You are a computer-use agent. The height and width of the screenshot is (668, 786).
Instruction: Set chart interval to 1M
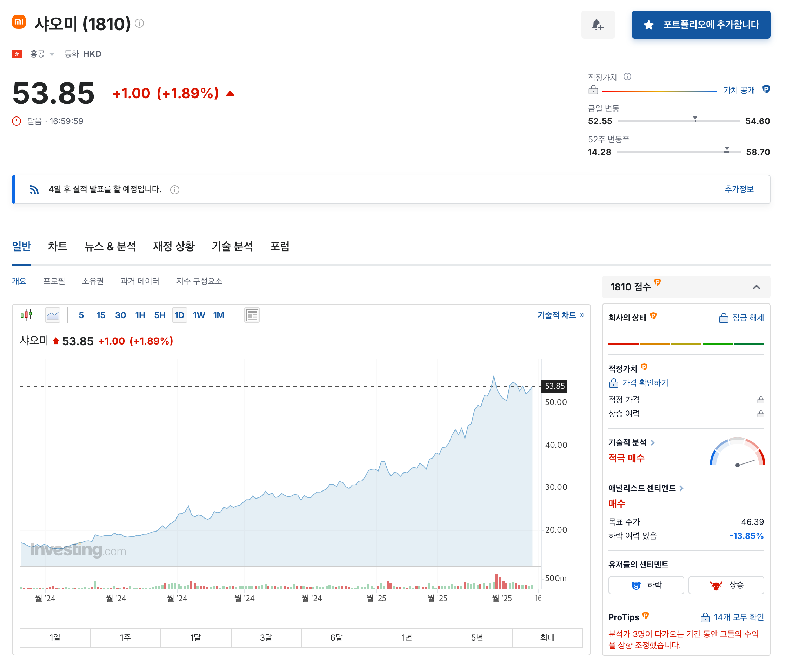coord(219,315)
